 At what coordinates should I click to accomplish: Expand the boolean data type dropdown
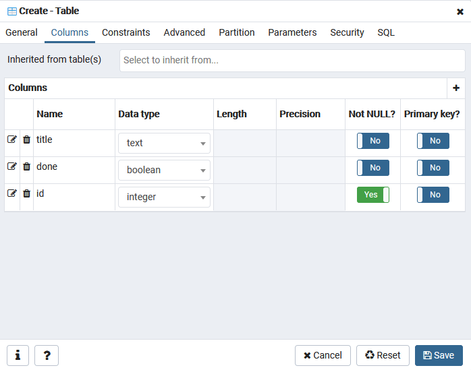(x=164, y=170)
